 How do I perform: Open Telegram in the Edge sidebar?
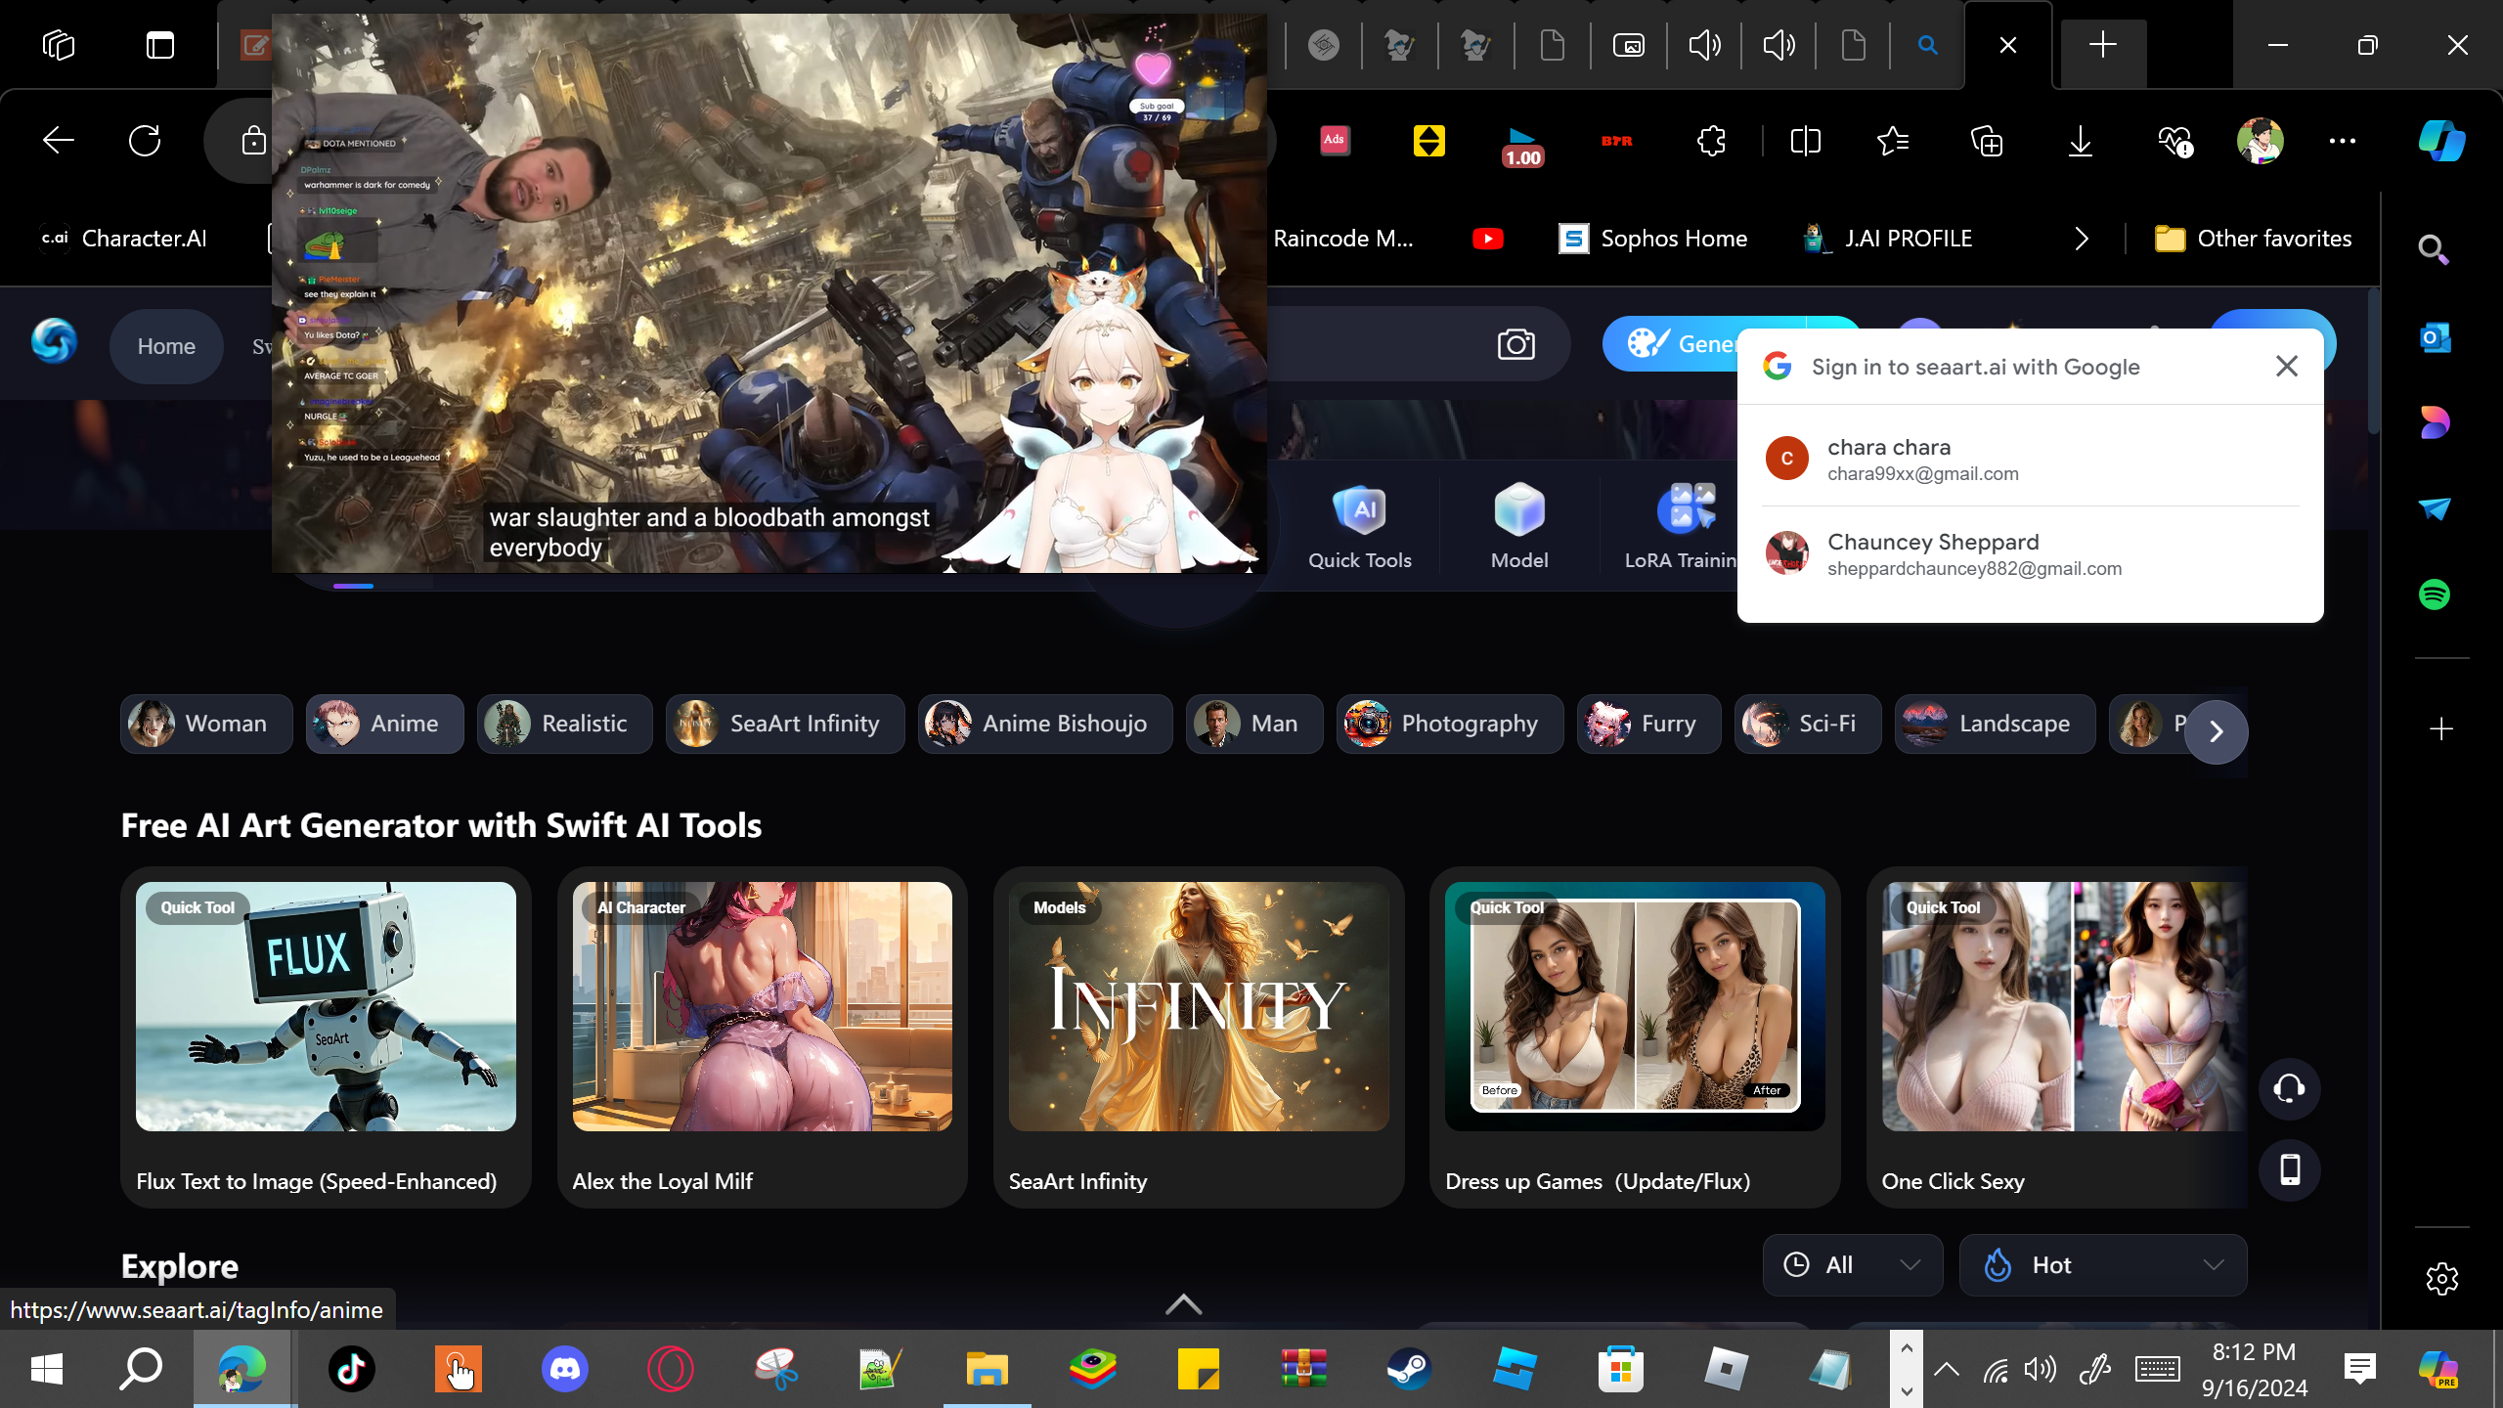(2435, 508)
